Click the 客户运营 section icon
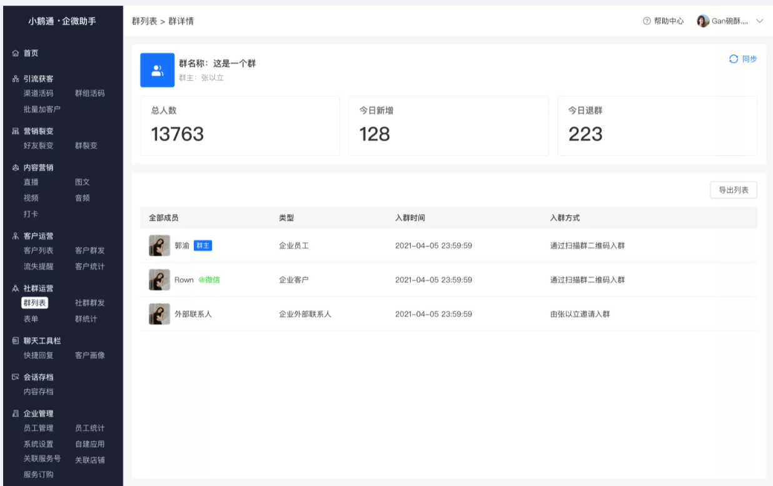This screenshot has height=486, width=773. (16, 236)
